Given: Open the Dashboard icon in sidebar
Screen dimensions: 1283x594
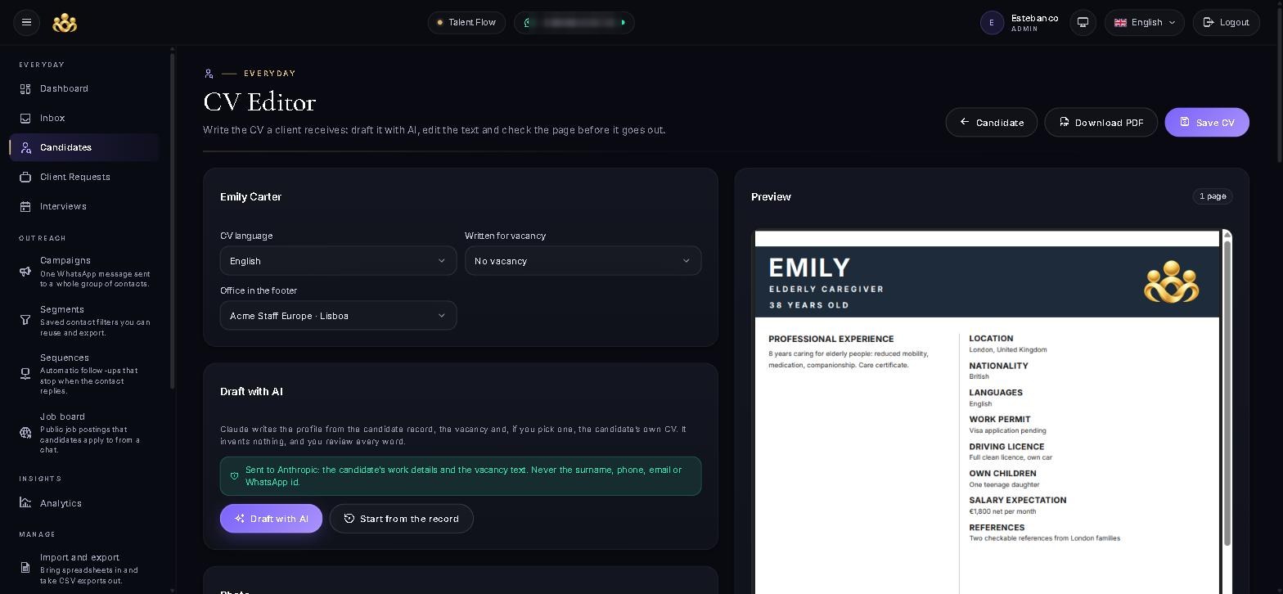Looking at the screenshot, I should 25,88.
